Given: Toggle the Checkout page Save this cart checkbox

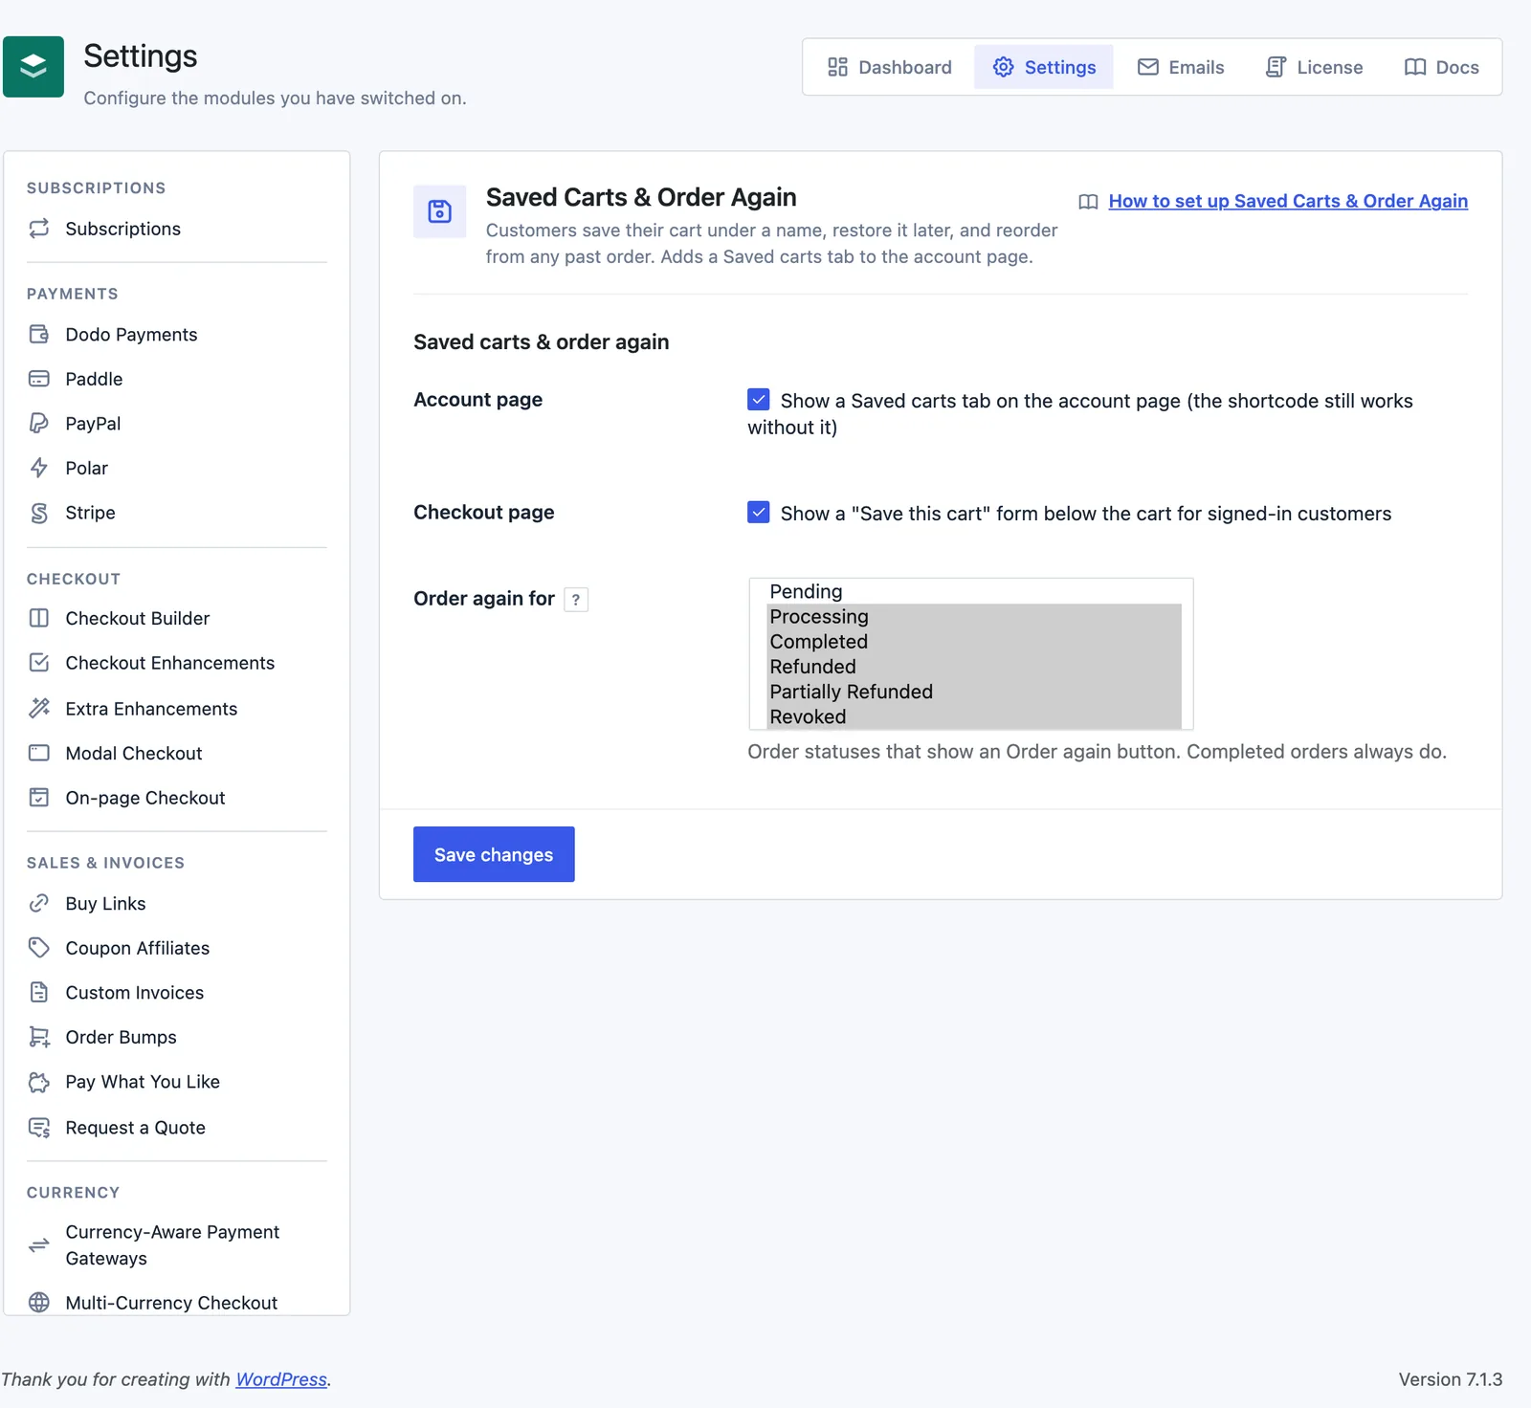Looking at the screenshot, I should pyautogui.click(x=758, y=513).
